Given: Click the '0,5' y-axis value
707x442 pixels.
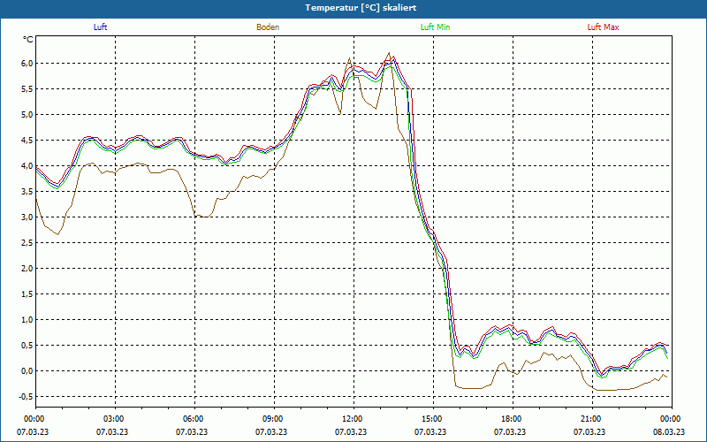Looking at the screenshot, I should tap(27, 346).
